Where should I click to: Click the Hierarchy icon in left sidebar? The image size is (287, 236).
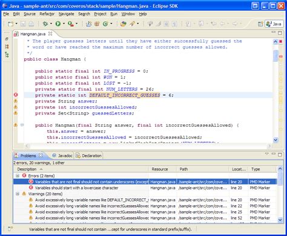pos(7,55)
